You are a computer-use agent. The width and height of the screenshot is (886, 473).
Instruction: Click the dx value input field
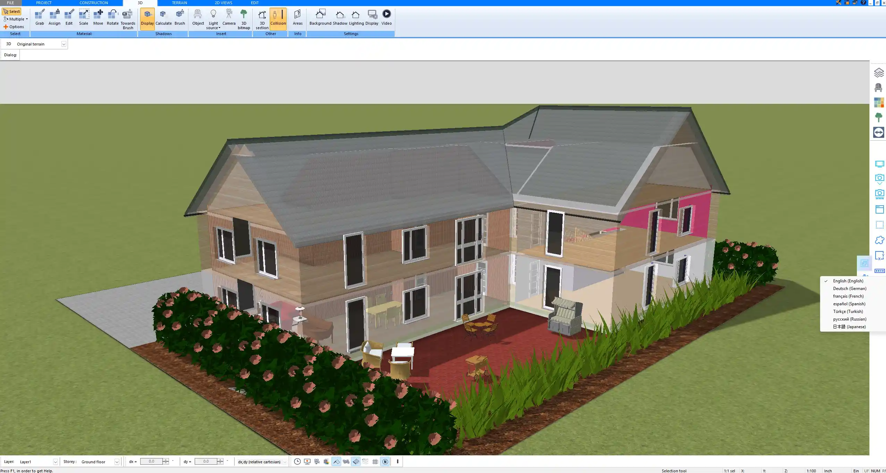click(151, 461)
